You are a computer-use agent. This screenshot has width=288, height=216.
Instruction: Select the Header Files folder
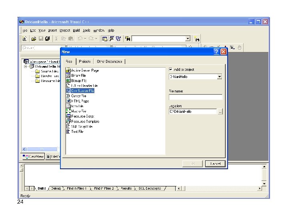tap(47, 76)
